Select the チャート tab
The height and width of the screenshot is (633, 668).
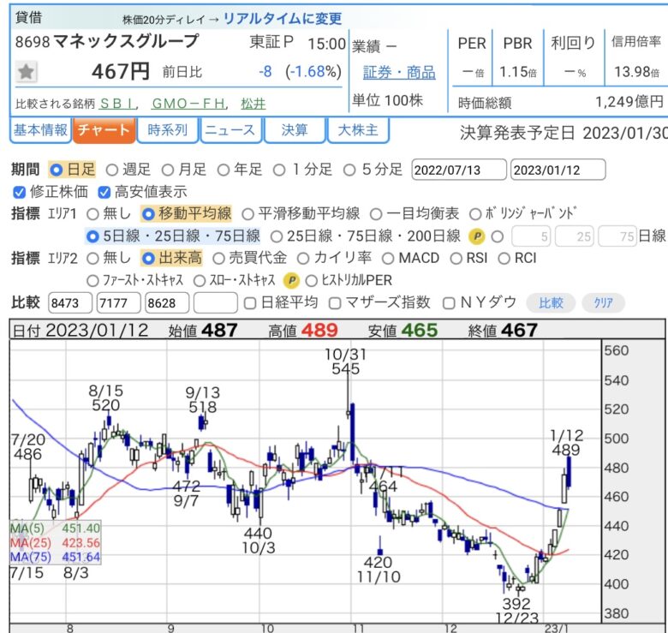click(104, 130)
